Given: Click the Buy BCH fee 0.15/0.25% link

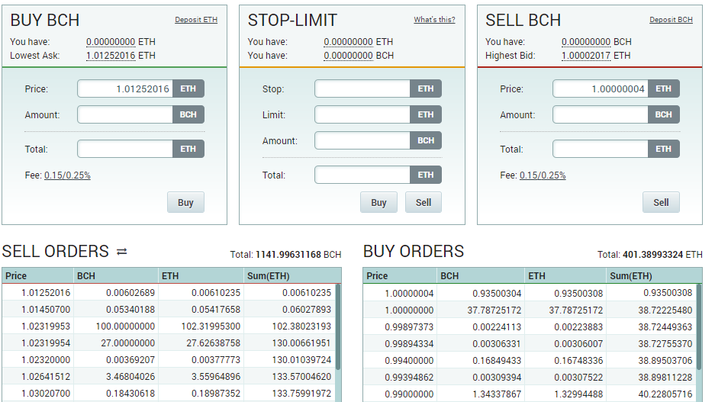Looking at the screenshot, I should pos(67,175).
